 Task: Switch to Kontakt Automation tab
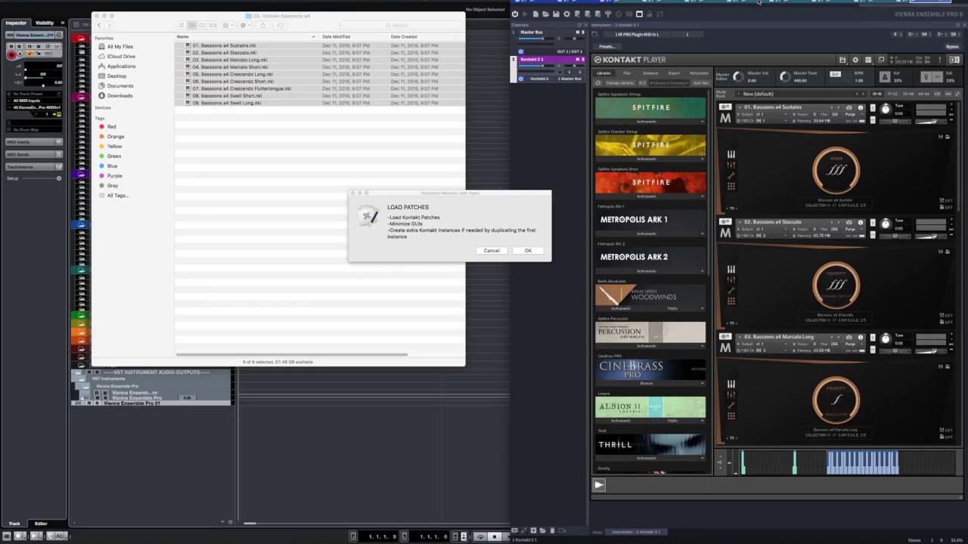(x=699, y=73)
